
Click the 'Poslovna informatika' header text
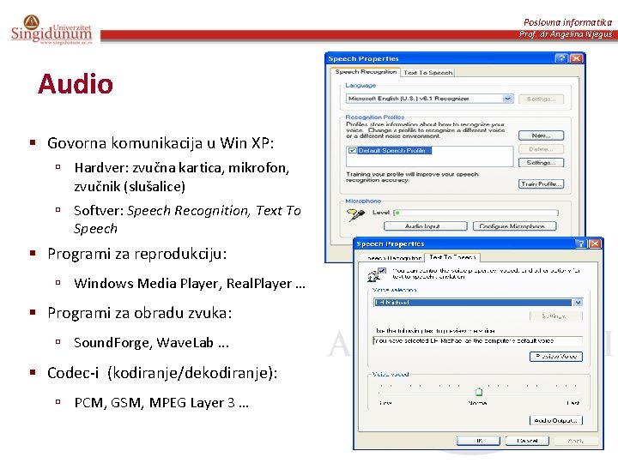click(567, 22)
